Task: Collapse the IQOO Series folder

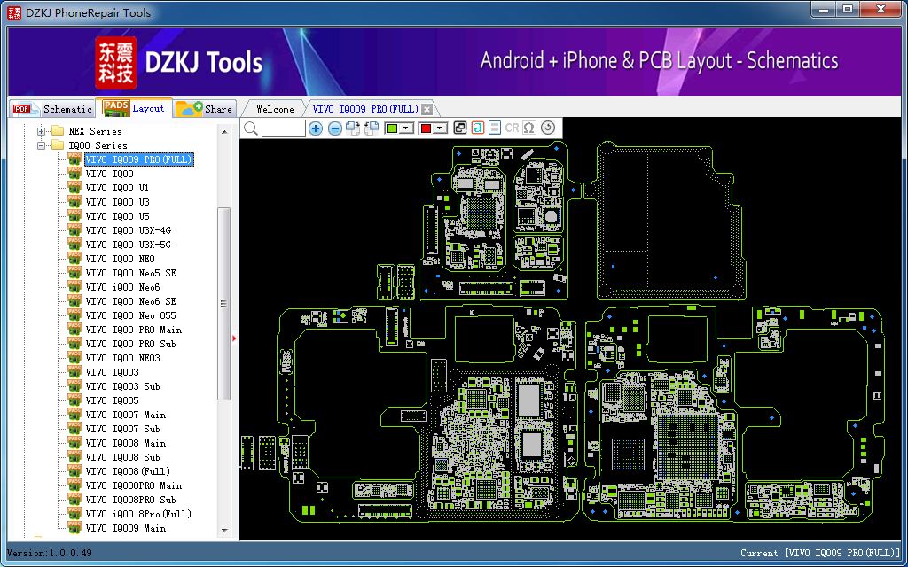Action: click(x=41, y=145)
